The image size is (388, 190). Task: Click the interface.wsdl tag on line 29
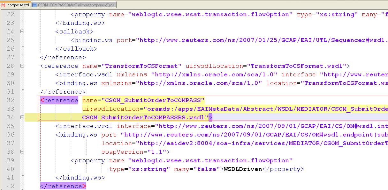point(84,74)
